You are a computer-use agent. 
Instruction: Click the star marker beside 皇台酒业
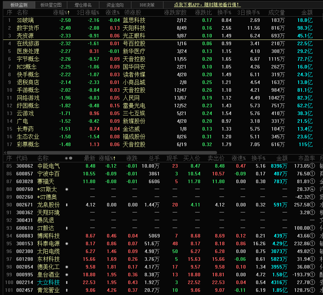(67, 275)
